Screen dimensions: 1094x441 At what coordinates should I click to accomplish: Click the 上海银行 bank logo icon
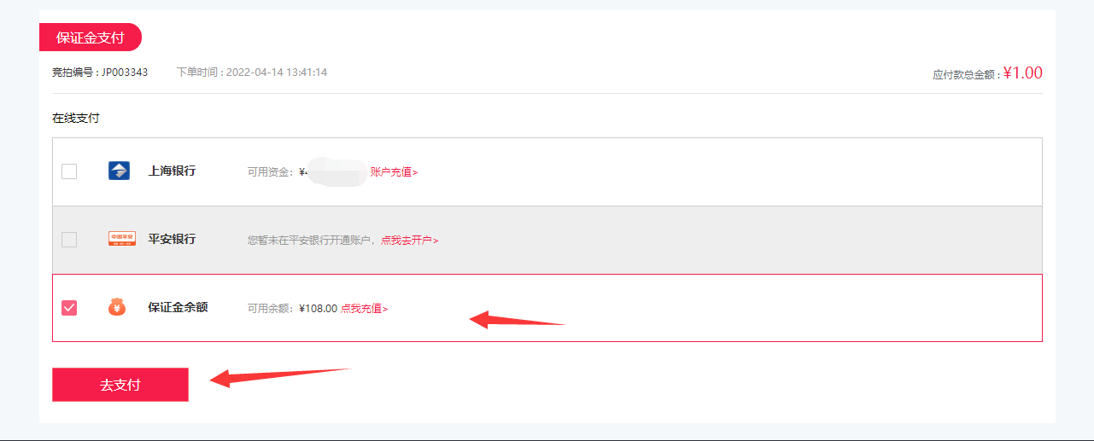click(x=119, y=171)
